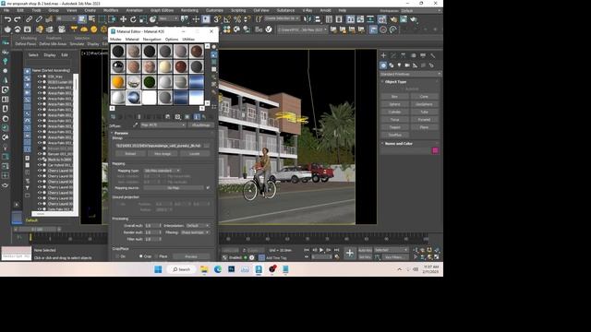This screenshot has height=332, width=591.
Task: Click the Undo arrow in main toolbar
Action: (x=7, y=19)
